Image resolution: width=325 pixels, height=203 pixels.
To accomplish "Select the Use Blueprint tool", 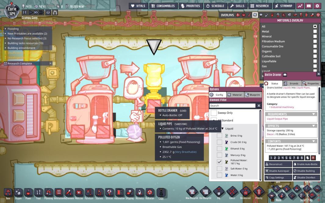I will tap(205, 192).
